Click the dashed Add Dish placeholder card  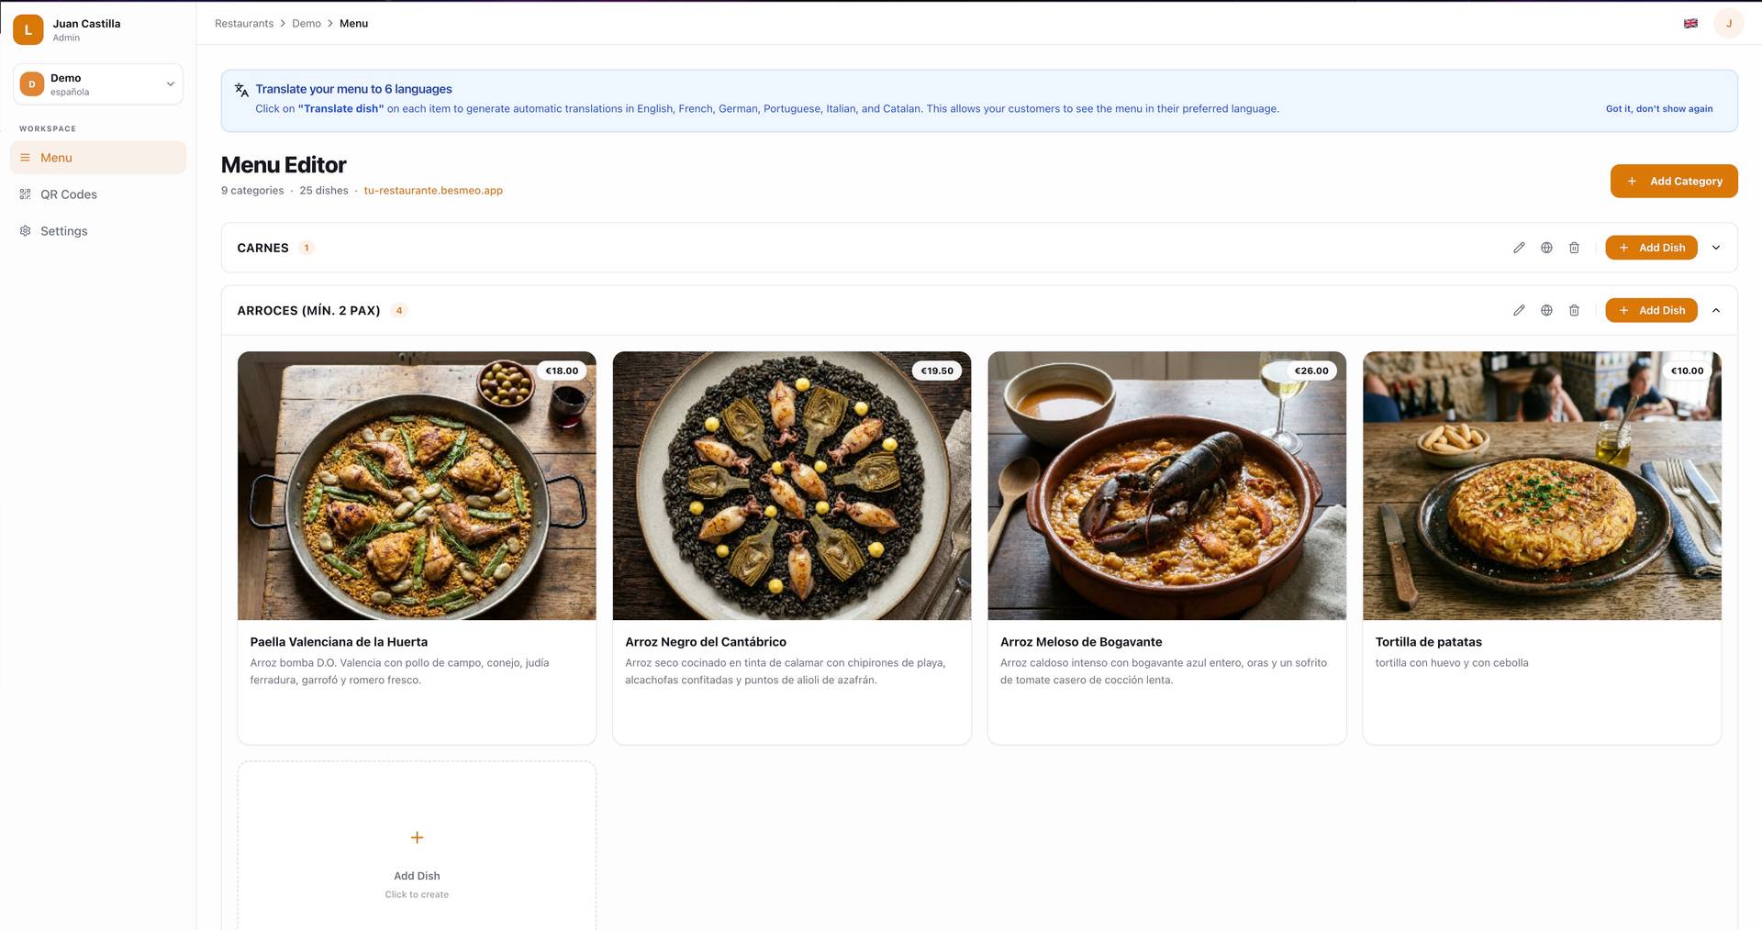417,846
